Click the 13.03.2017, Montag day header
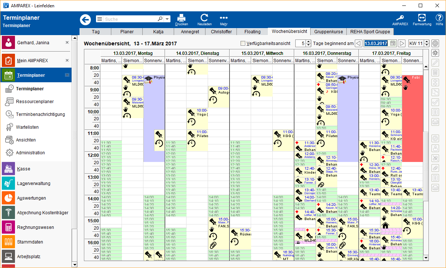This screenshot has height=268, width=446. click(x=132, y=53)
